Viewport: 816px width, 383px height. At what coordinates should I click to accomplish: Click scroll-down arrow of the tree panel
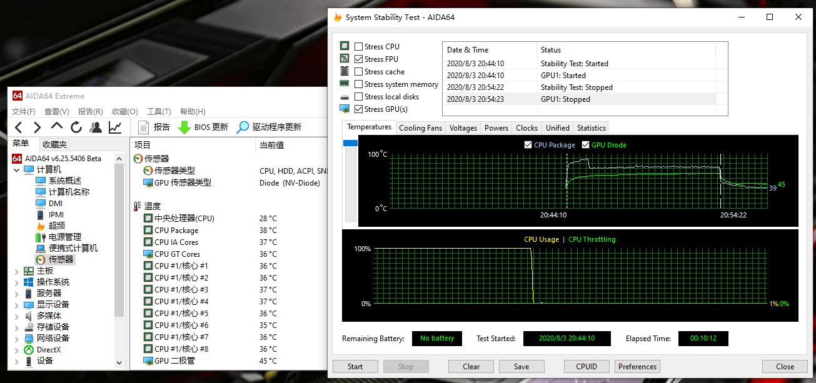[119, 362]
